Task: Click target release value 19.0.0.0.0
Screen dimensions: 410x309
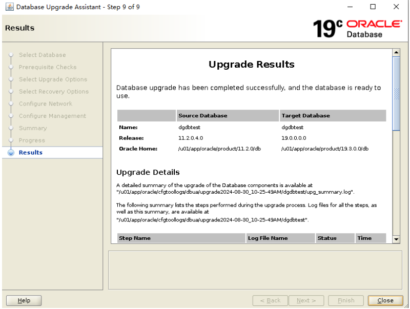Action: point(294,138)
